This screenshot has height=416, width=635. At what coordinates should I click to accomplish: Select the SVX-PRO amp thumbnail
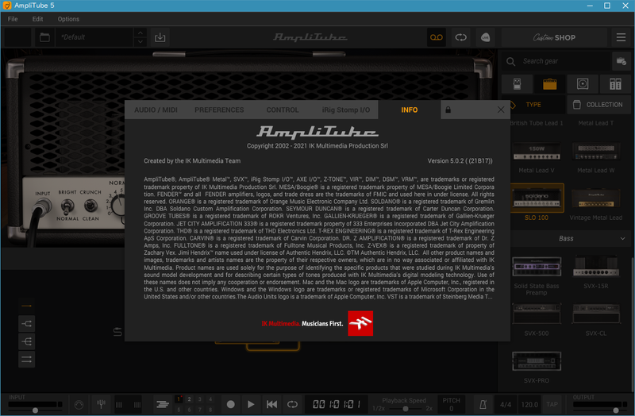tap(537, 361)
